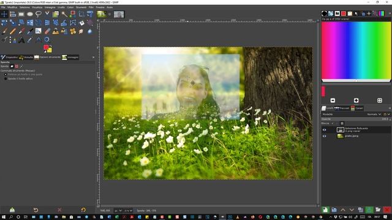Open the Seleziona menu
Screen dimensions: 392x220
pos(24,7)
